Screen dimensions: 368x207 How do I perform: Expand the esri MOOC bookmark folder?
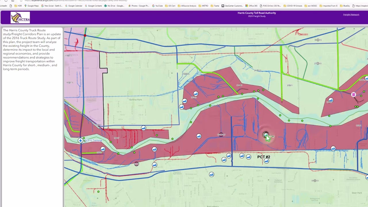pyautogui.click(x=311, y=6)
